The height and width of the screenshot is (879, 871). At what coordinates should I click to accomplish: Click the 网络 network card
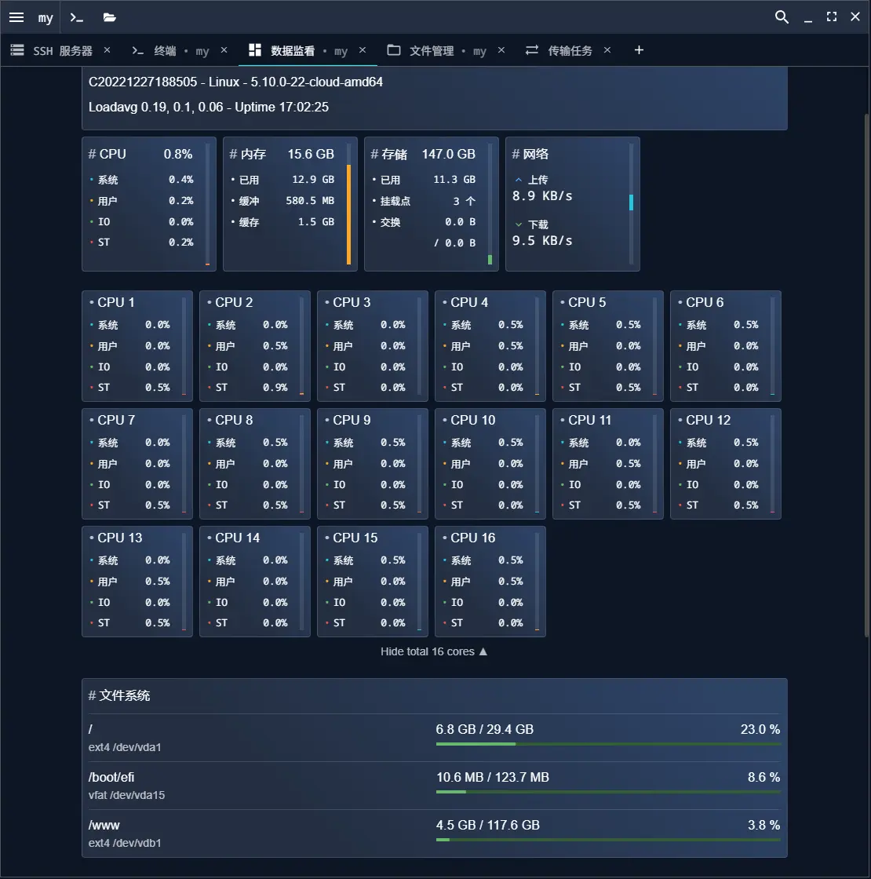(x=573, y=204)
